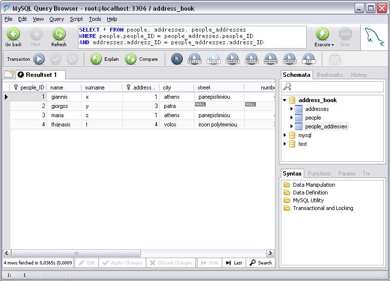Click the horizontal scrollbar thumb

[x=76, y=253]
